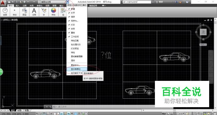Uncheck 工作空间 in customize menu
The image size is (217, 115).
[77, 37]
